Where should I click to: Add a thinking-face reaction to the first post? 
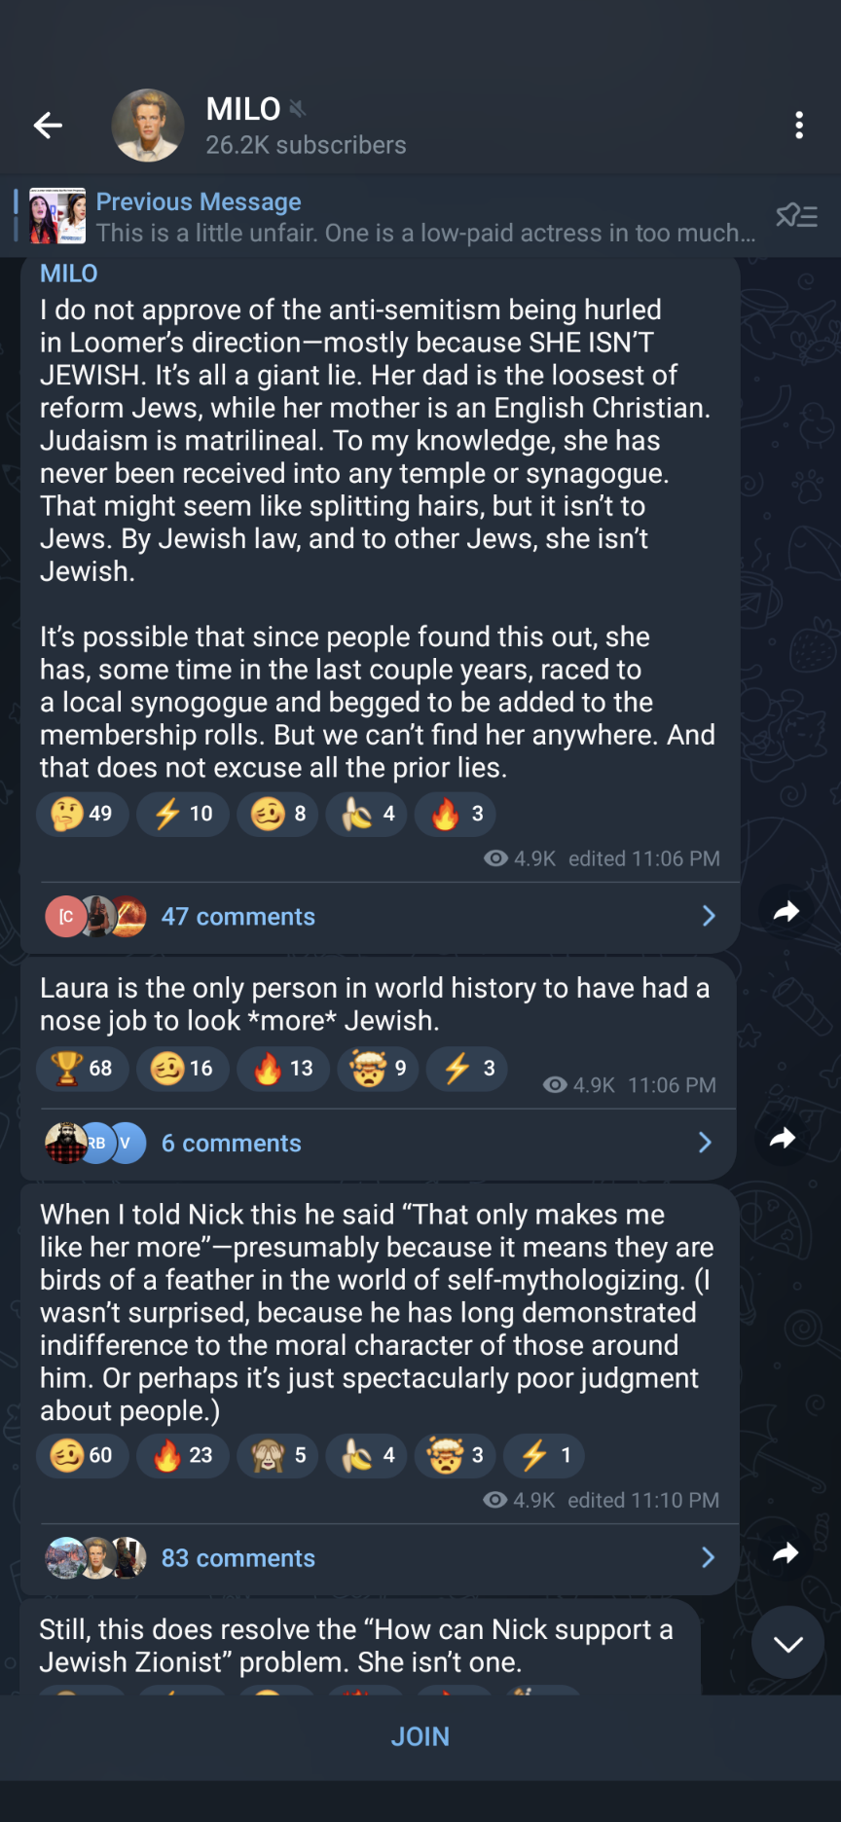[x=83, y=814]
